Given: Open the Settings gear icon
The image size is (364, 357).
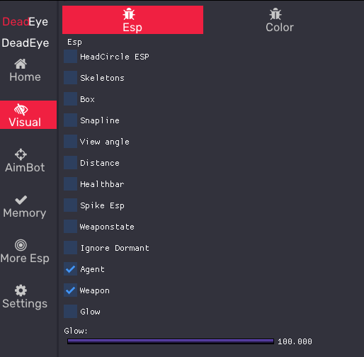Looking at the screenshot, I should point(21,290).
